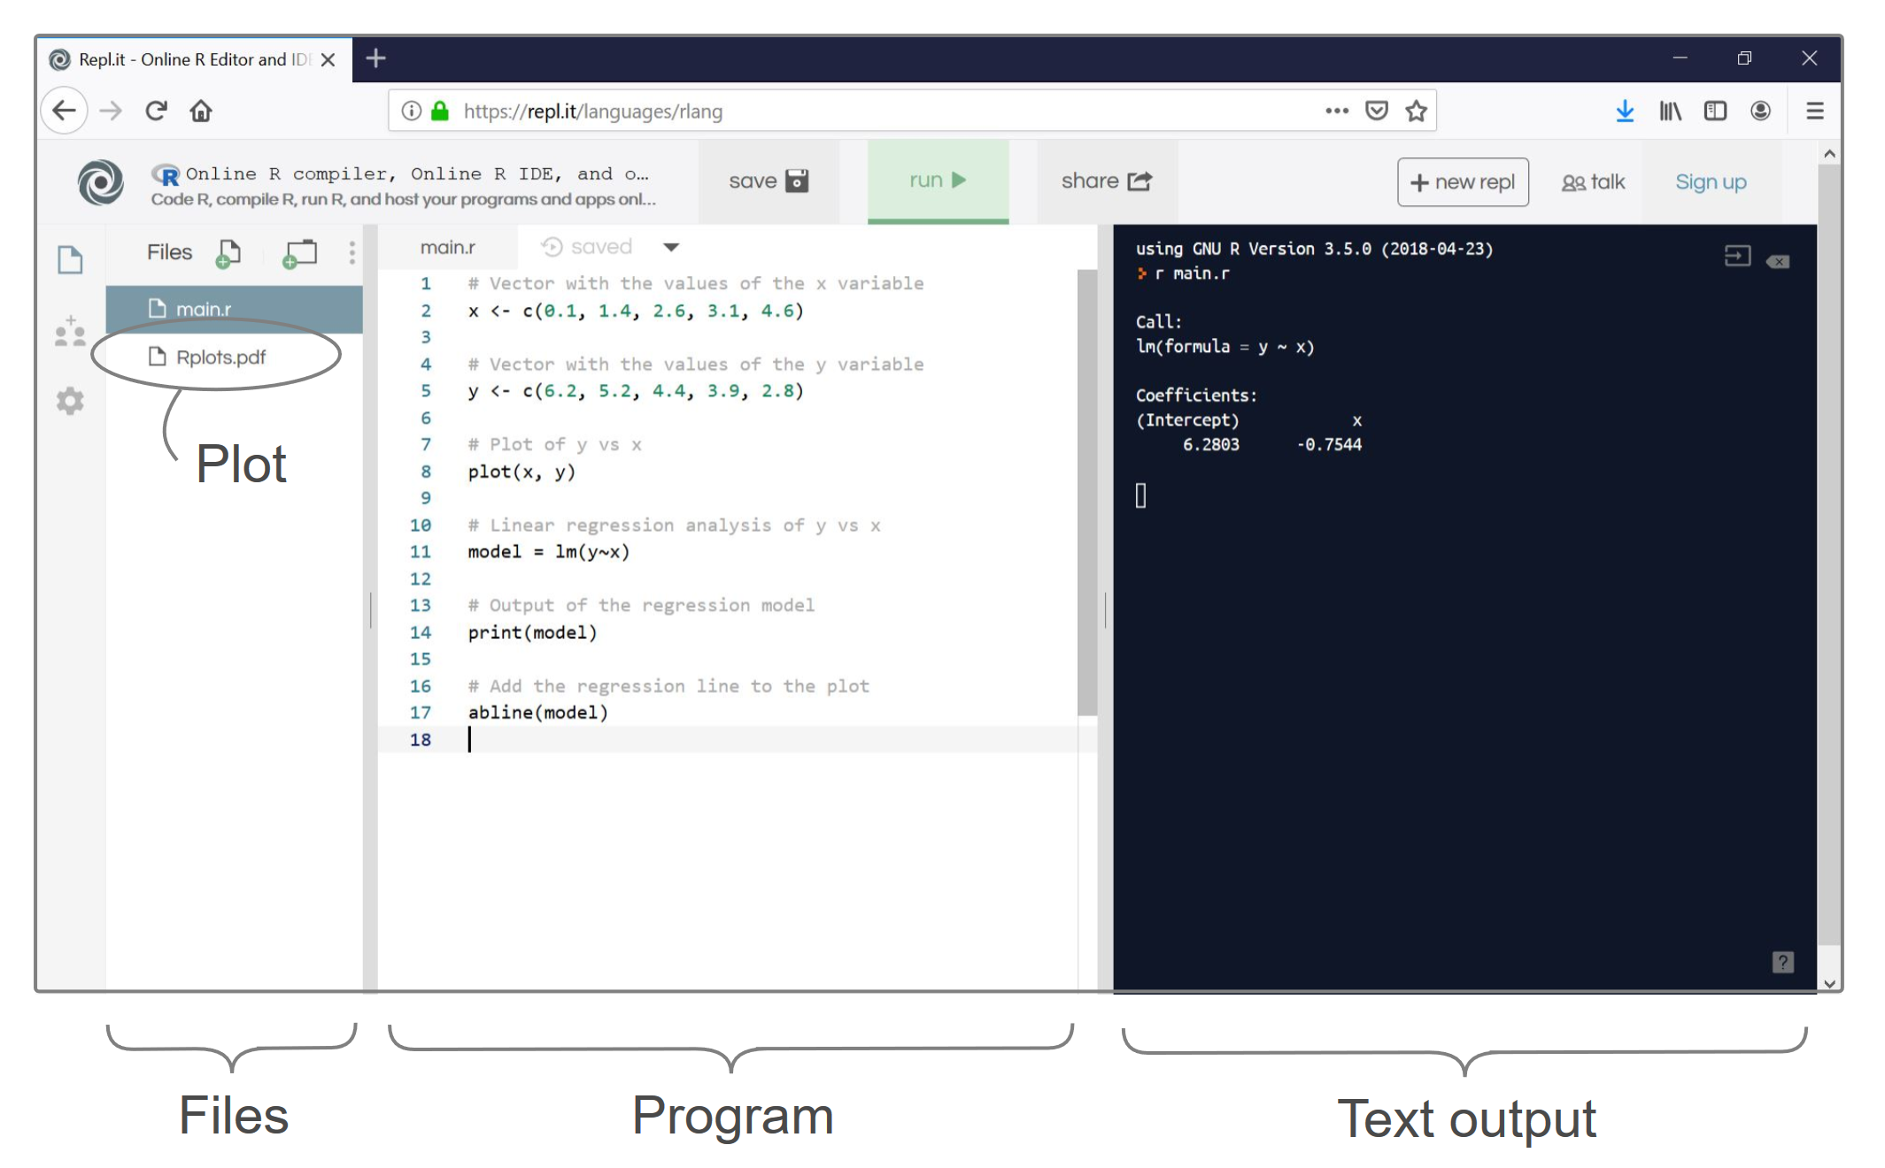Click the new repl button
The image size is (1885, 1168).
[x=1462, y=182]
